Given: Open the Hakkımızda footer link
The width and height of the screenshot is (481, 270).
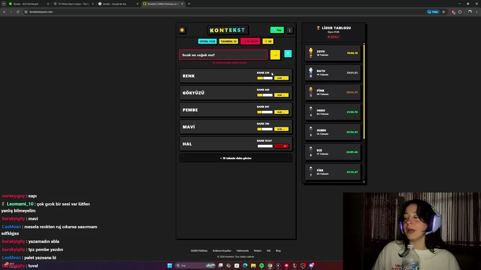Looking at the screenshot, I should click(x=242, y=250).
